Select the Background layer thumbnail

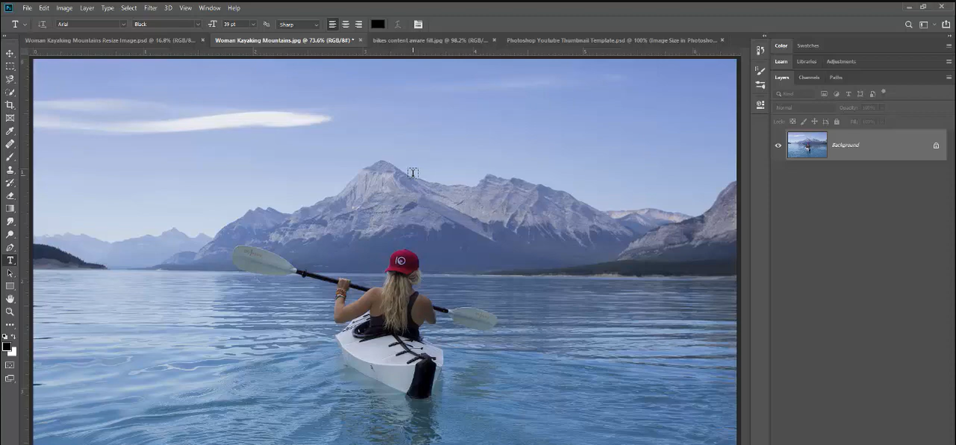807,146
